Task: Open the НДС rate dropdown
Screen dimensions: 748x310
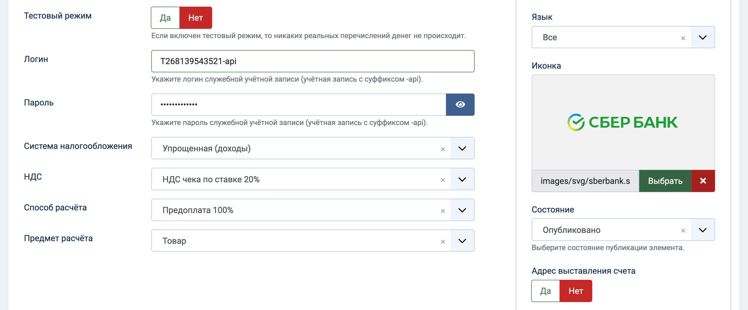Action: pyautogui.click(x=462, y=179)
